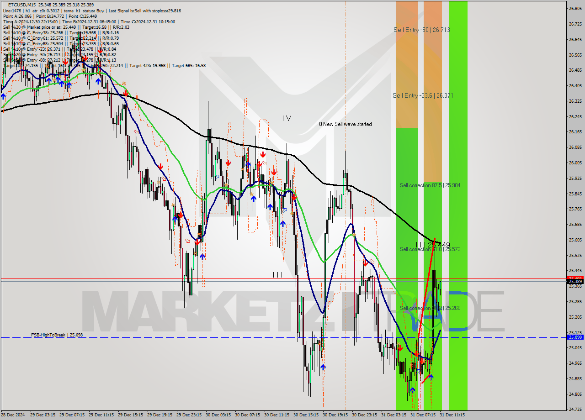Screen dimensions: 585x420
Task: Click 24.725 on the price axis
Action: pos(575,409)
